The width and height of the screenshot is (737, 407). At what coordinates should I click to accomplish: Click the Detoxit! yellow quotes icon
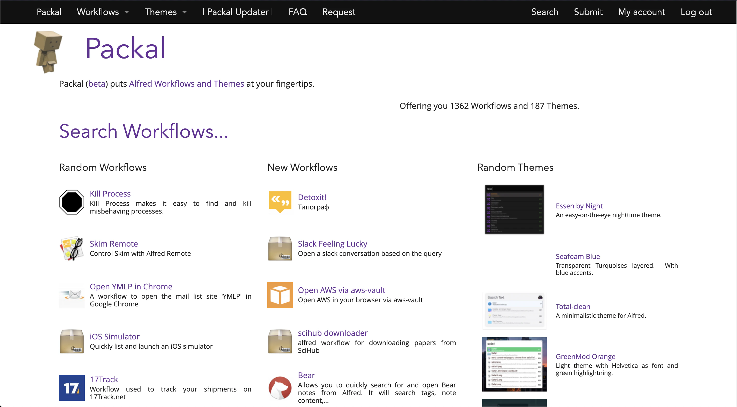point(280,202)
